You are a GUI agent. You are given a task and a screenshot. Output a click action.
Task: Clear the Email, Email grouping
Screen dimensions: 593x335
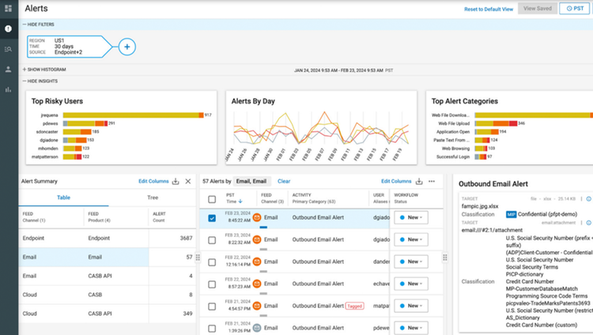pyautogui.click(x=284, y=182)
